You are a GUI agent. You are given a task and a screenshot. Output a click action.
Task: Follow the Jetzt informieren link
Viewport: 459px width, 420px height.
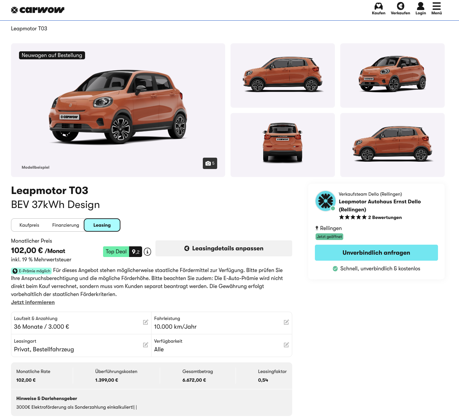pos(33,302)
